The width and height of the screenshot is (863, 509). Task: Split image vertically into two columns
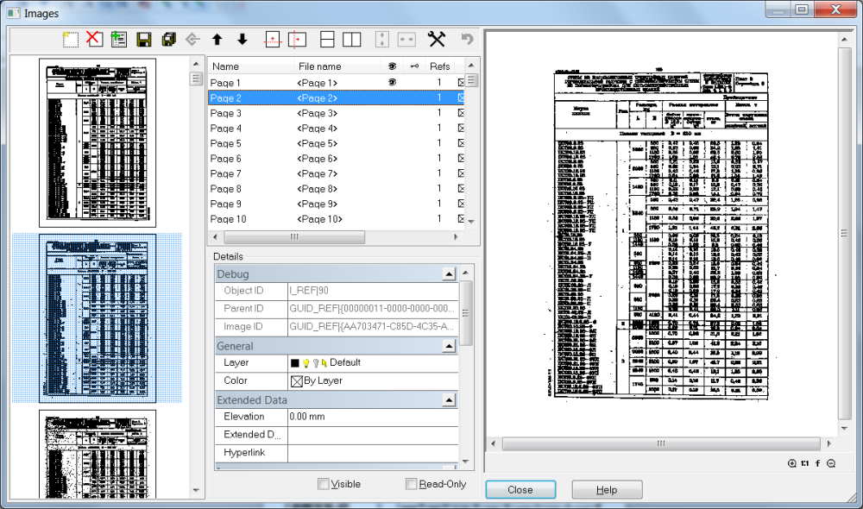click(x=352, y=39)
